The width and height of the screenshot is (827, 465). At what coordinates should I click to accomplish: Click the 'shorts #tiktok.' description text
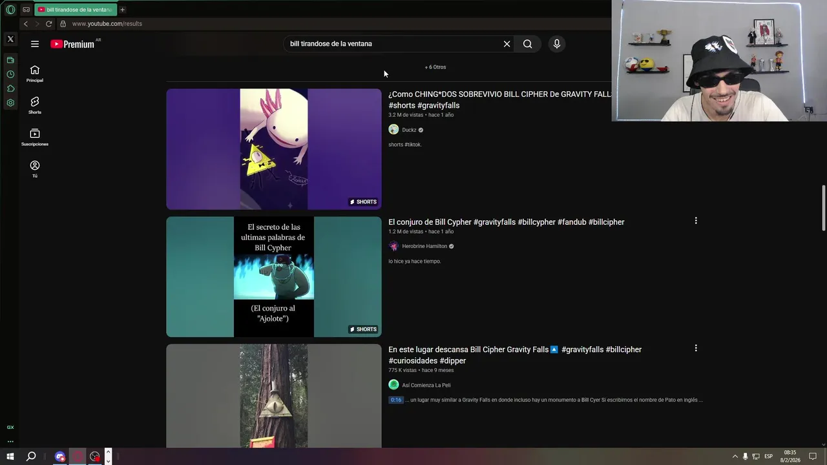[405, 145]
